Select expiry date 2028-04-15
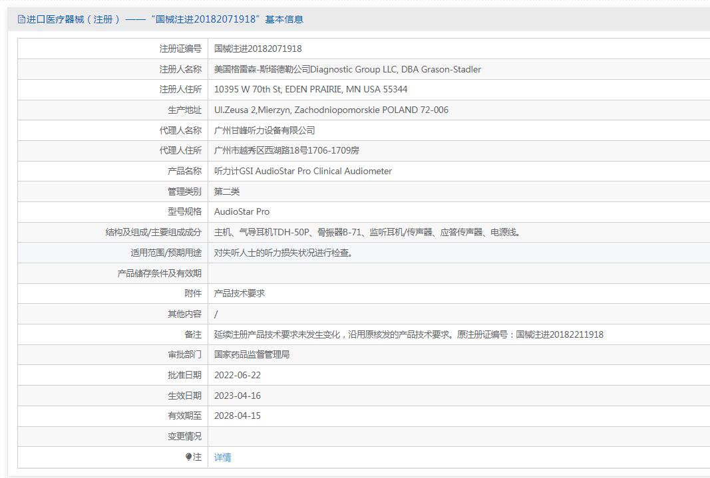710x478 pixels. [238, 415]
